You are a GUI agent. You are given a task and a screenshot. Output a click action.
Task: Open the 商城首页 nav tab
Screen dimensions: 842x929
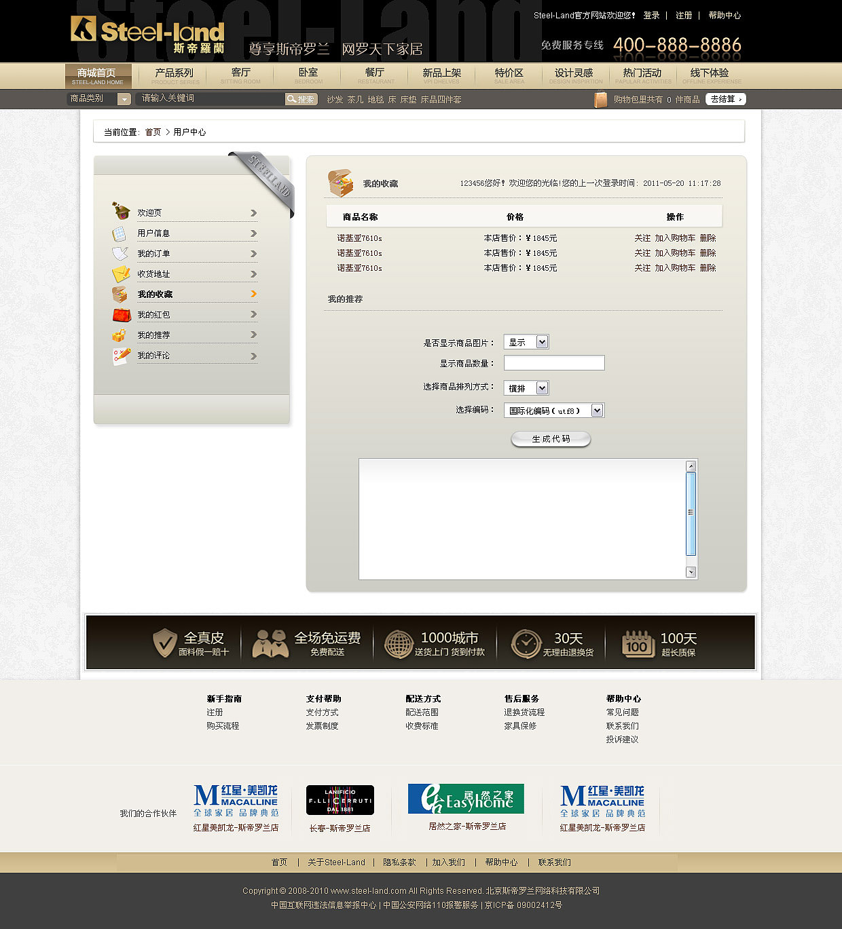[x=98, y=76]
